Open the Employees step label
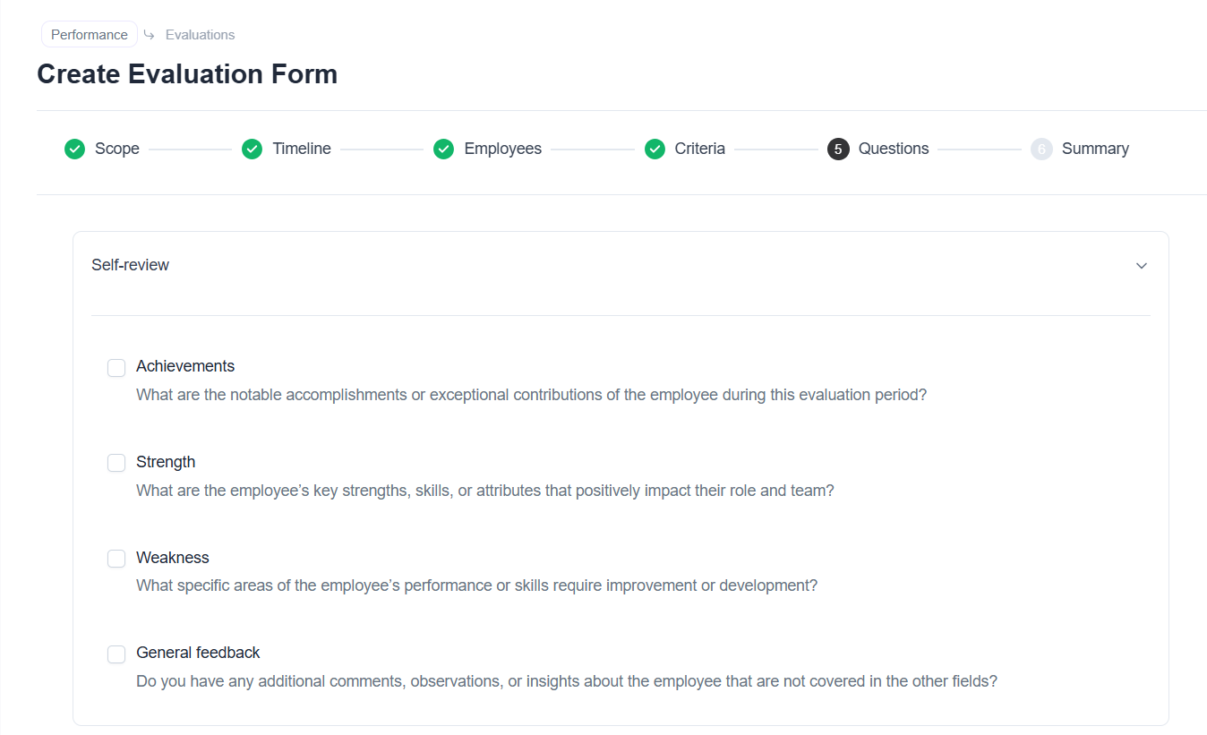 click(x=502, y=150)
